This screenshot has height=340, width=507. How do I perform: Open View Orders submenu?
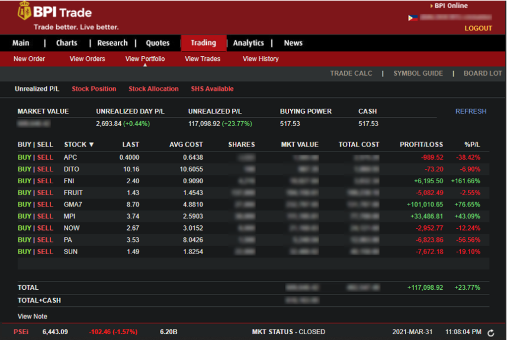87,59
